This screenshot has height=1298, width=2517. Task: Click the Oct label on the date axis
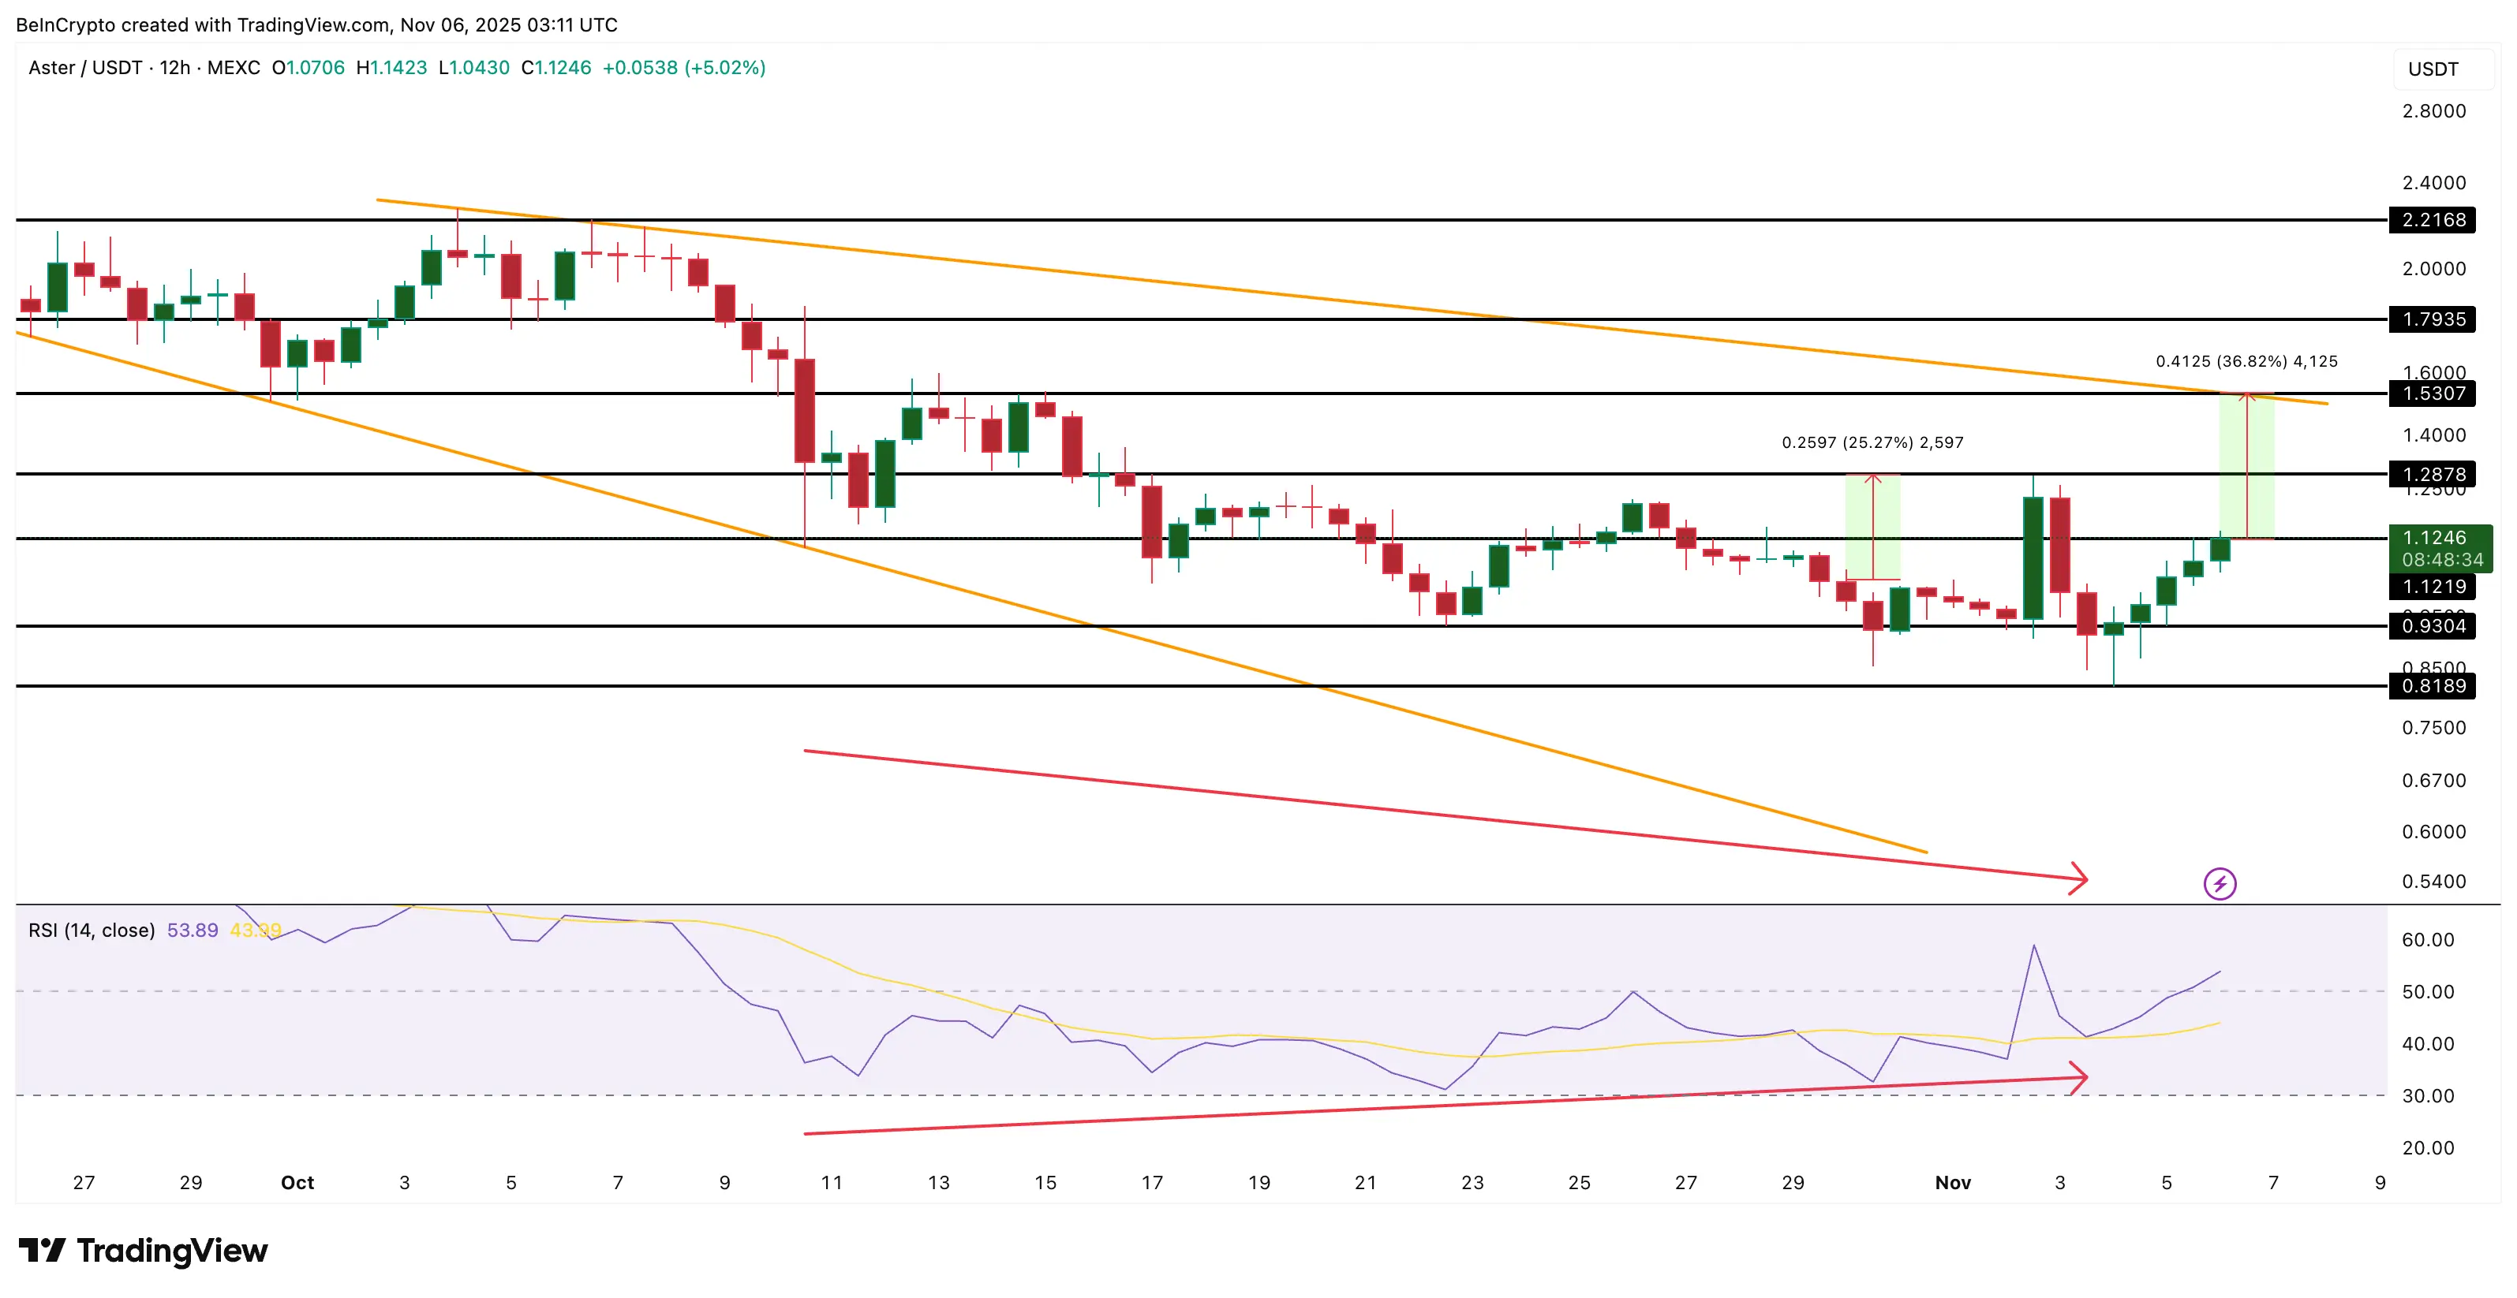pos(297,1183)
